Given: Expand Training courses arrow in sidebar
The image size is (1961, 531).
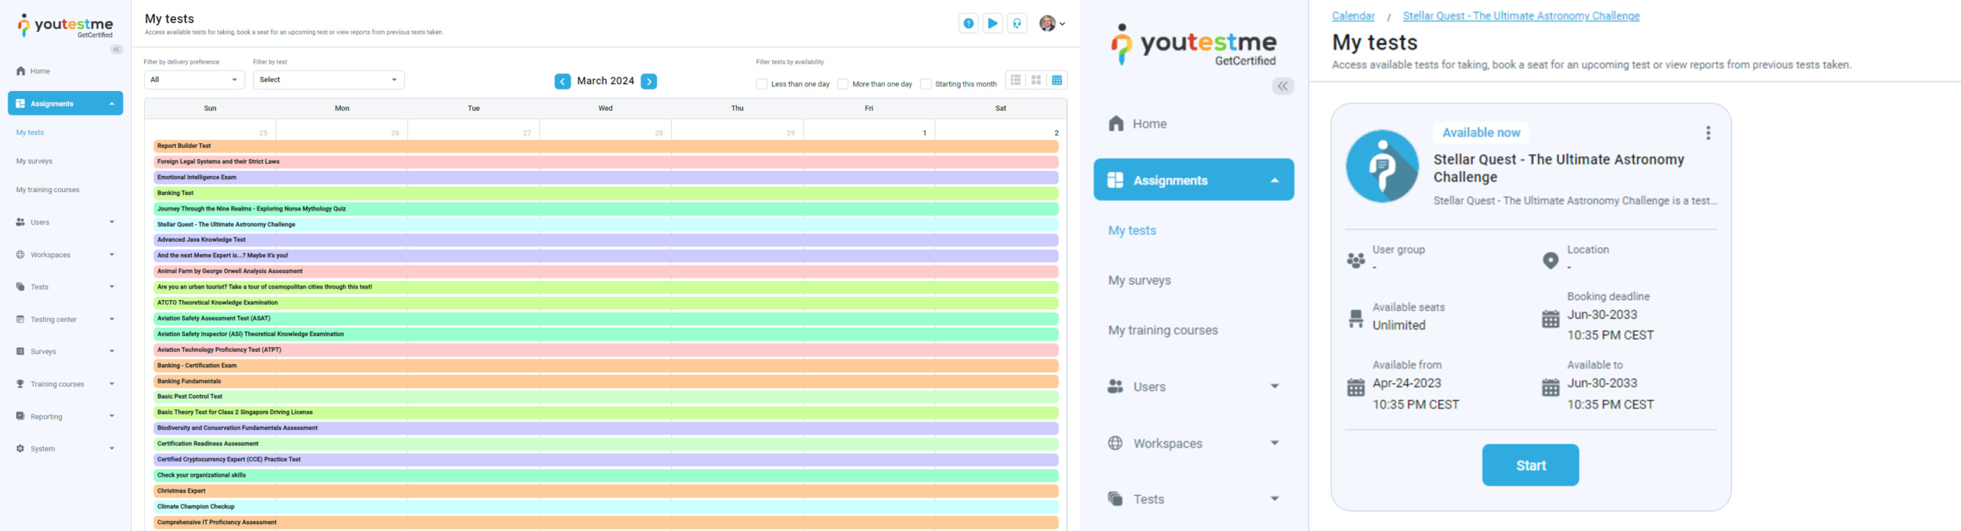Looking at the screenshot, I should 112,384.
